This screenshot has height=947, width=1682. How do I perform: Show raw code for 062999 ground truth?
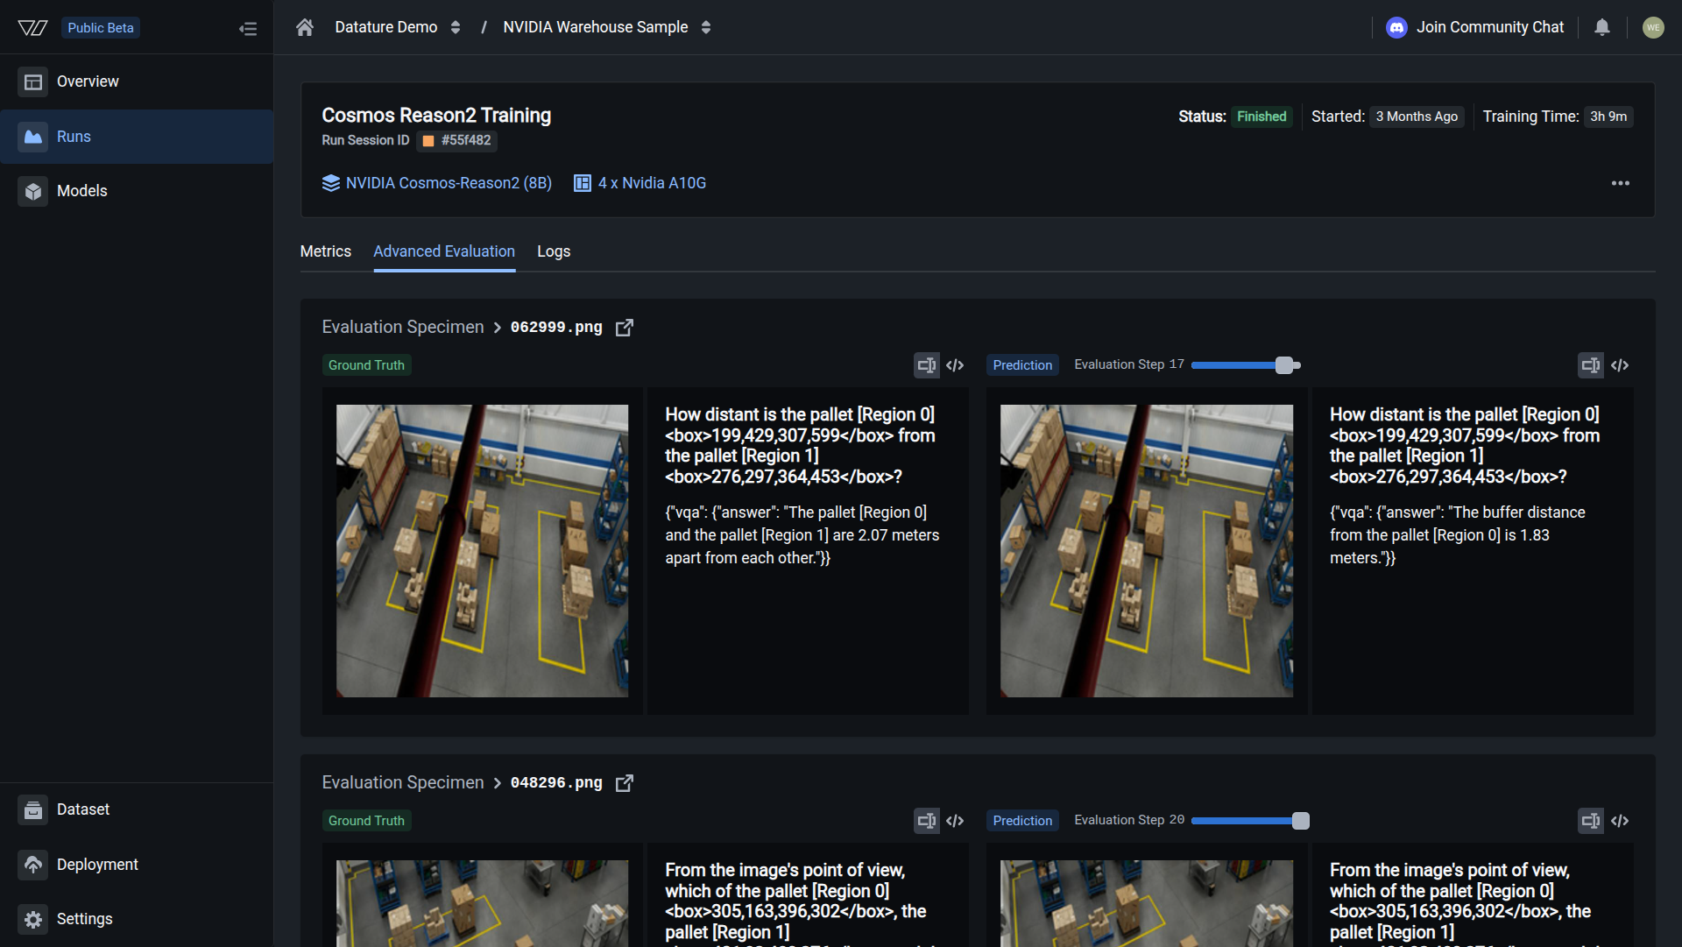pos(955,365)
